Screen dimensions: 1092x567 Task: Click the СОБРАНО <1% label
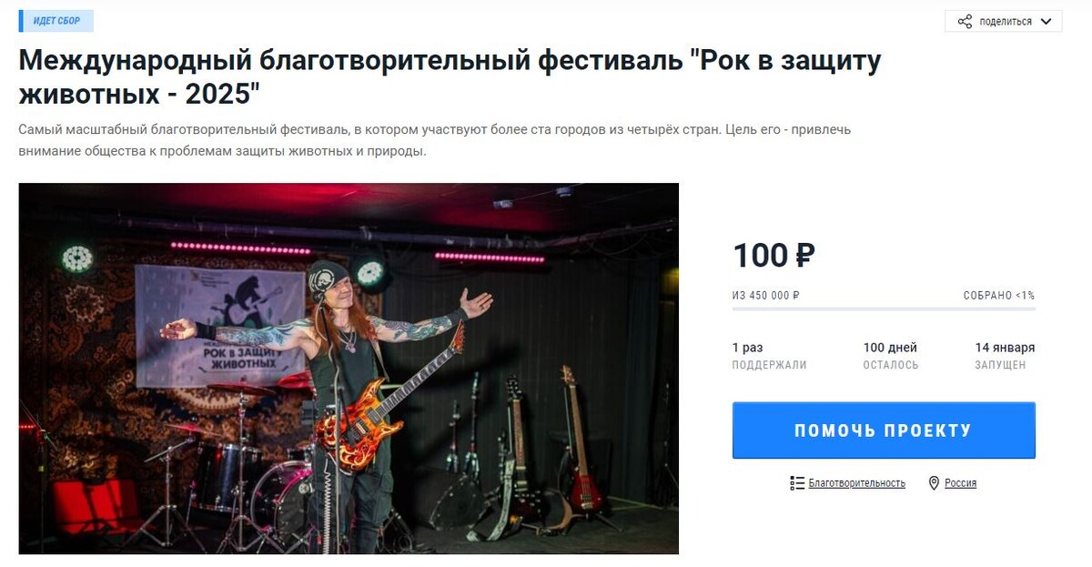pyautogui.click(x=998, y=295)
